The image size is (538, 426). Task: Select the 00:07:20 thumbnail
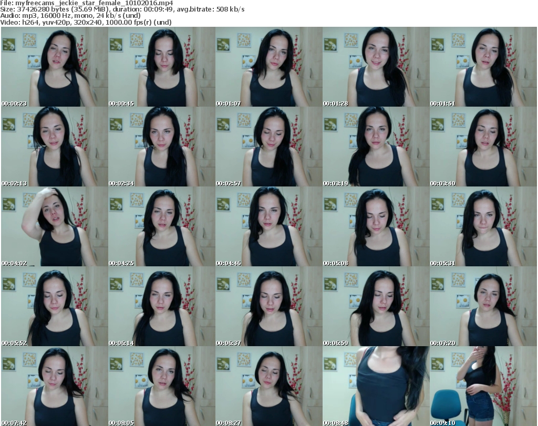483,307
